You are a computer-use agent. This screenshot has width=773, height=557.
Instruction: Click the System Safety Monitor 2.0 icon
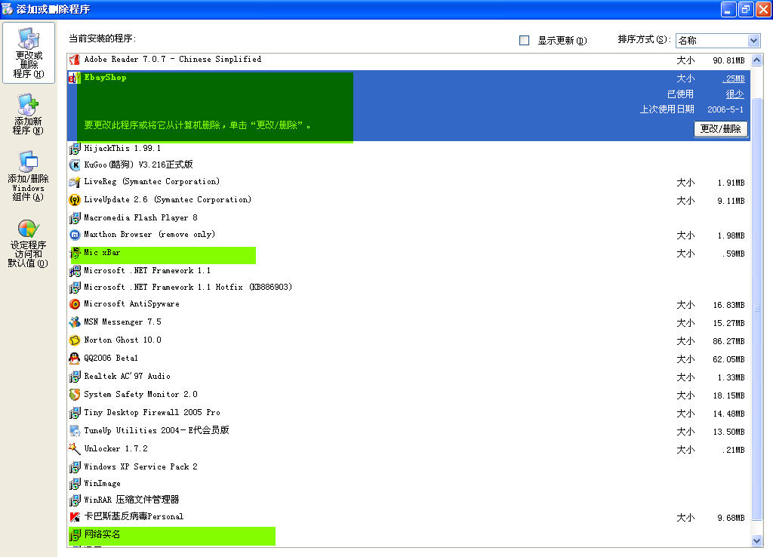(x=75, y=394)
